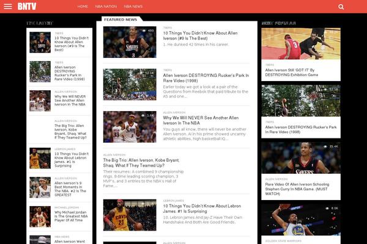Open latest-list Michael Jordan thumbnail
367x244 pixels.
tap(40, 217)
